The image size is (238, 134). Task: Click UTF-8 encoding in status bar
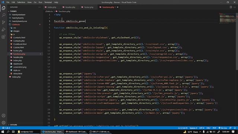(202, 128)
